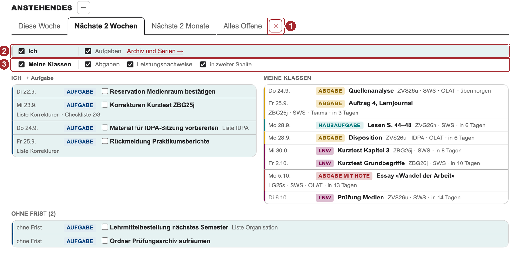The height and width of the screenshot is (253, 520).
Task: Uncheck the Aufgaben checkbox
Action: 88,51
